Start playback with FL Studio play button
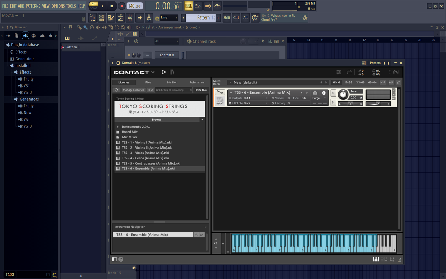Screen dimensions: 446x279 102,6
